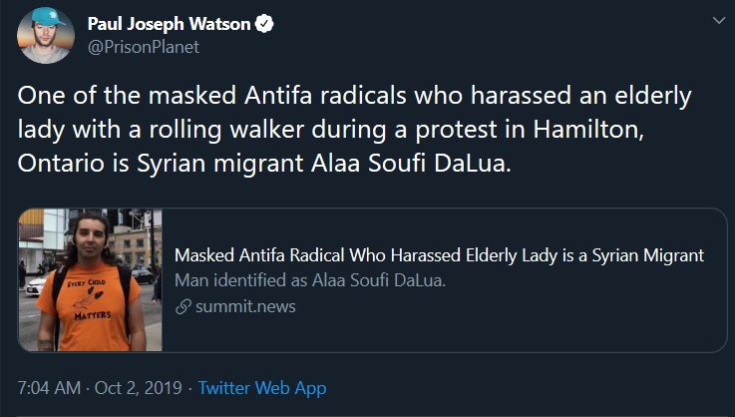Screen dimensions: 735x417
Task: Click Paul Joseph Watson's profile avatar
Action: (46, 35)
